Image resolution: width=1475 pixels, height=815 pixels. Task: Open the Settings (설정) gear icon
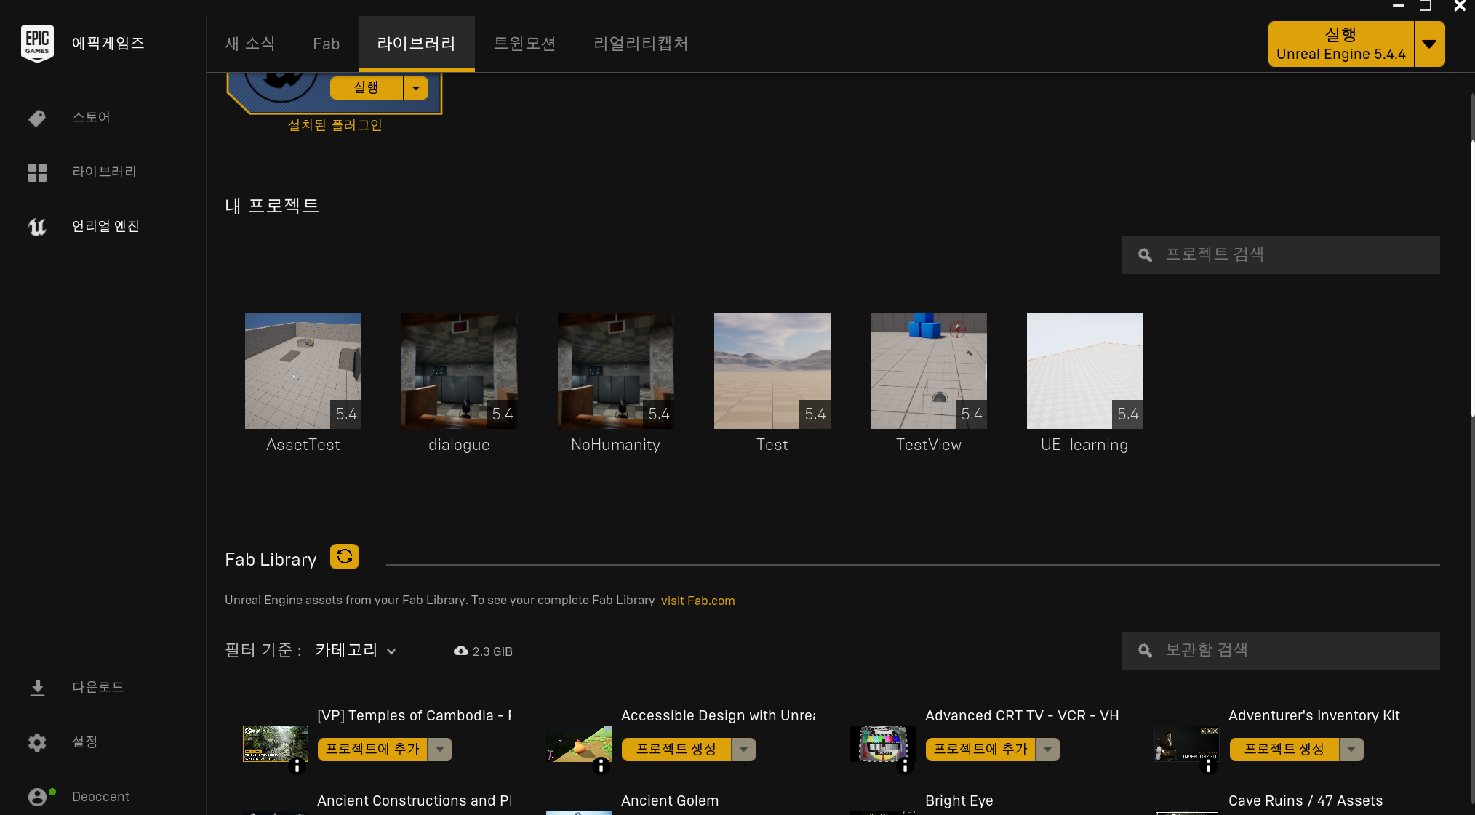click(x=37, y=742)
